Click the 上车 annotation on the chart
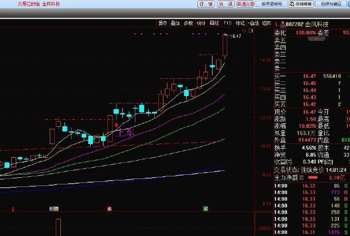The width and height of the screenshot is (350, 236). click(126, 132)
